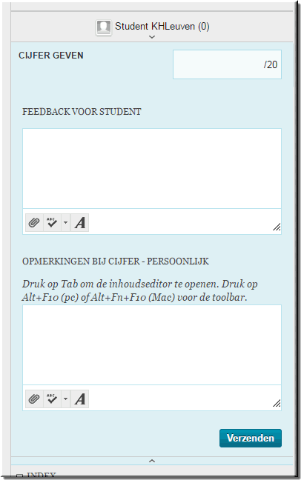Screen dimensions: 304x483
Task: Click inside Opmerkingen bij cijfer text area
Action: [x=152, y=344]
